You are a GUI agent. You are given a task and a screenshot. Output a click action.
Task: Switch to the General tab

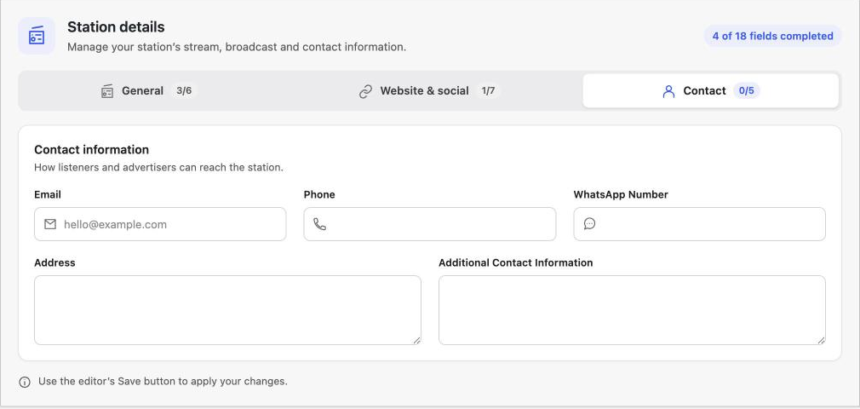point(147,90)
